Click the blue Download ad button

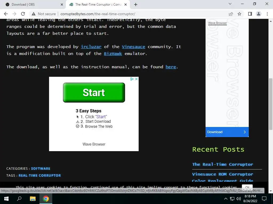tap(227, 132)
